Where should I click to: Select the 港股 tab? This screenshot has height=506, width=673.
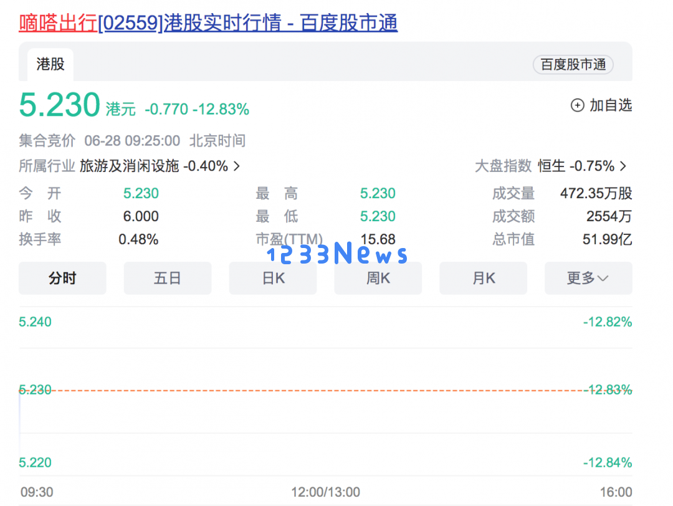click(50, 65)
